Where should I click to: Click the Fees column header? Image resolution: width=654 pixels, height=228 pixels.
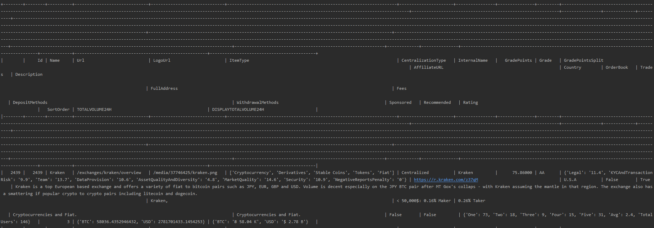tap(402, 88)
